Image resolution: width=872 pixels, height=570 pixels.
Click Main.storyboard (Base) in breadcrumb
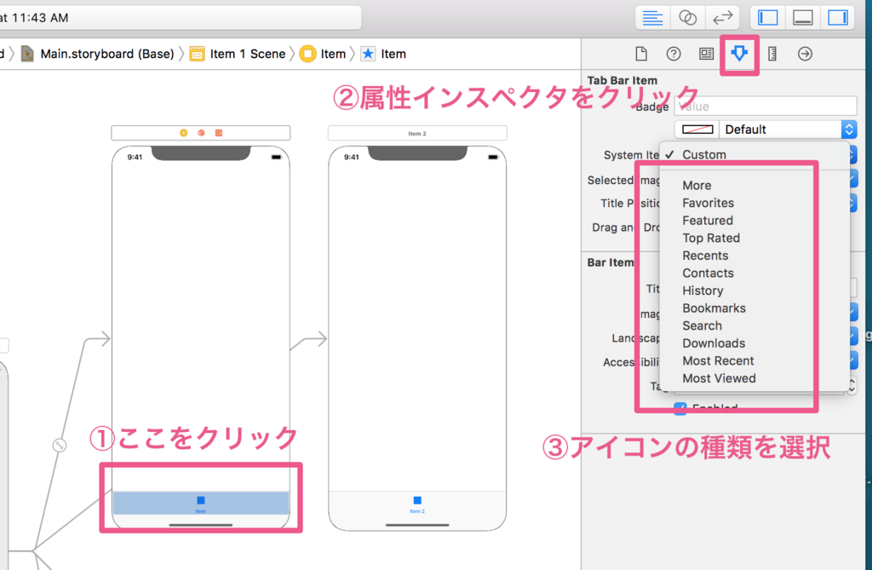pyautogui.click(x=106, y=54)
